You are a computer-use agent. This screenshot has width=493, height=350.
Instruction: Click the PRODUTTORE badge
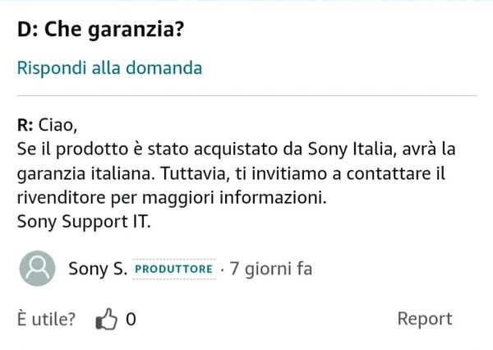pos(173,269)
